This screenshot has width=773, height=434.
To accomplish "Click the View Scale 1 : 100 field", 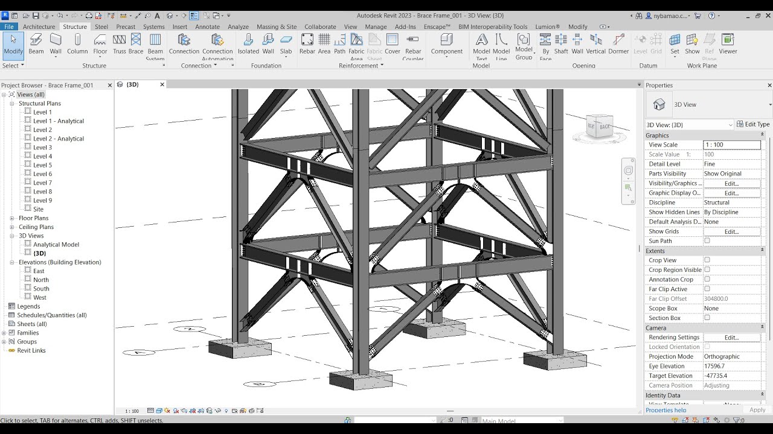I will coord(732,145).
